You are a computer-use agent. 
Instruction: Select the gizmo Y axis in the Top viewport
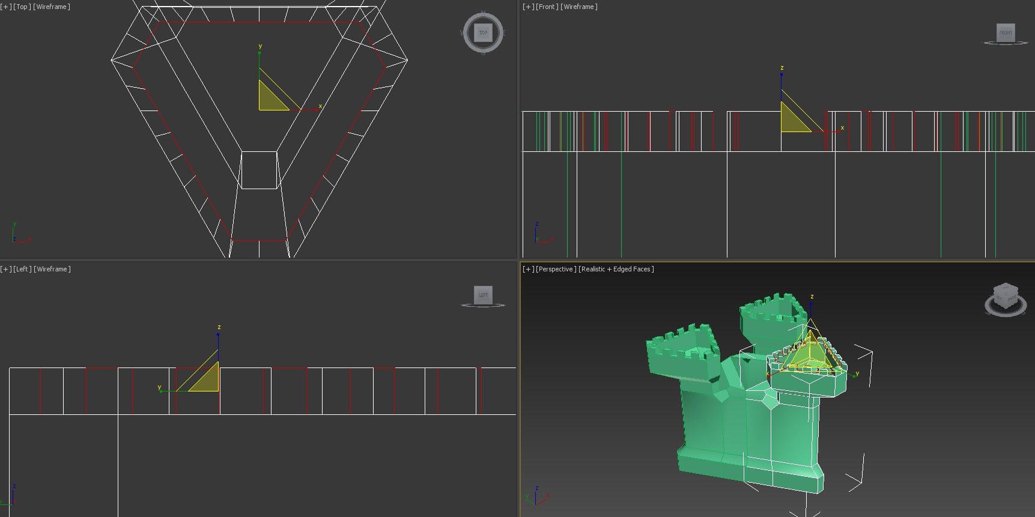[x=260, y=60]
